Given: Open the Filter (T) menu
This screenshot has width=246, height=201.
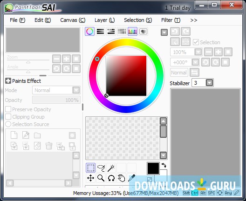Looking at the screenshot, I should [171, 20].
